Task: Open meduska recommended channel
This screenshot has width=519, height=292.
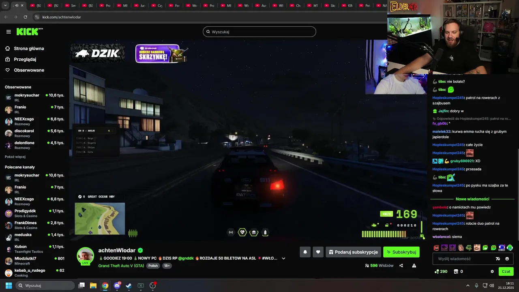Action: pos(34,237)
